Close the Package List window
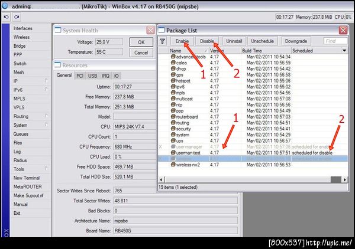This screenshot has width=355, height=249. [343, 30]
